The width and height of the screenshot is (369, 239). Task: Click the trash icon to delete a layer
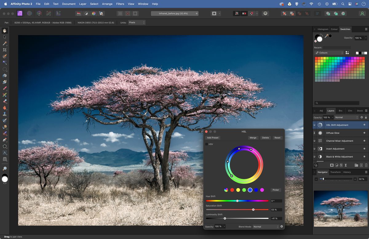click(x=366, y=165)
